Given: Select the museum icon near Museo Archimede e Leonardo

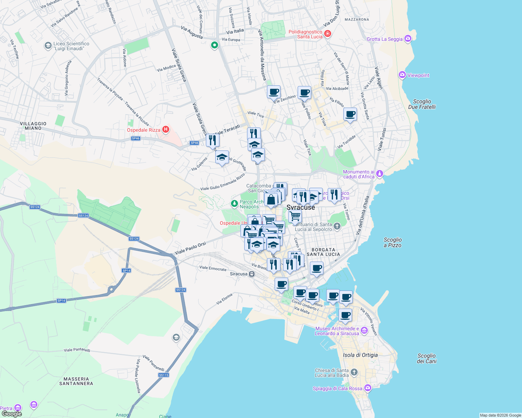Looking at the screenshot, I should pyautogui.click(x=364, y=330).
